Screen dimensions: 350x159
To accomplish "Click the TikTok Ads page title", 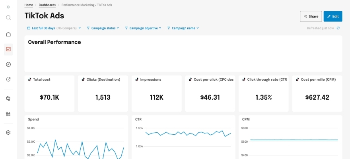I will pyautogui.click(x=44, y=16).
